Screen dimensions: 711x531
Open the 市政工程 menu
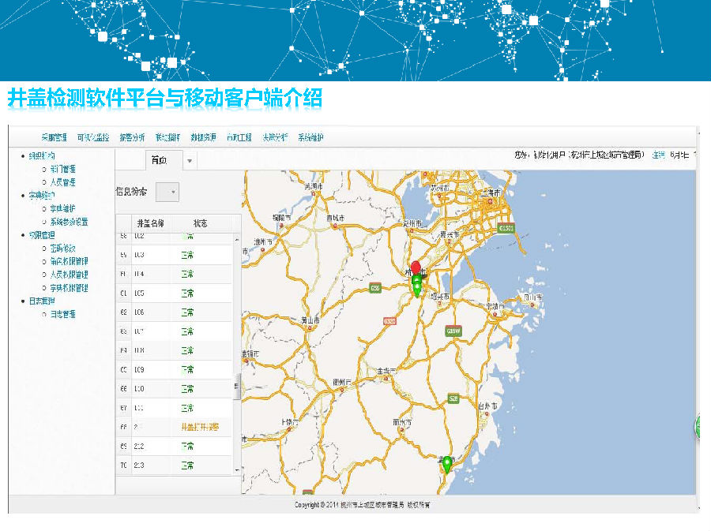coord(239,137)
